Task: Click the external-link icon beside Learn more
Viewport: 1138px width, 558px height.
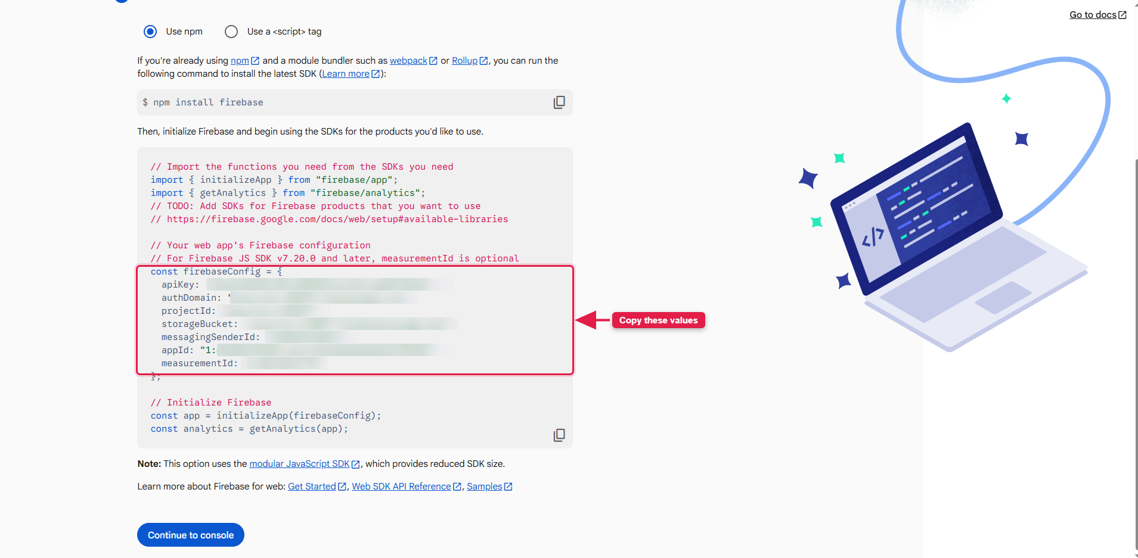Action: pos(376,74)
